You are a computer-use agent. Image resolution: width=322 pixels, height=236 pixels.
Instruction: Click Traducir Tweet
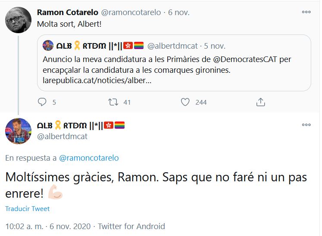tap(27, 209)
